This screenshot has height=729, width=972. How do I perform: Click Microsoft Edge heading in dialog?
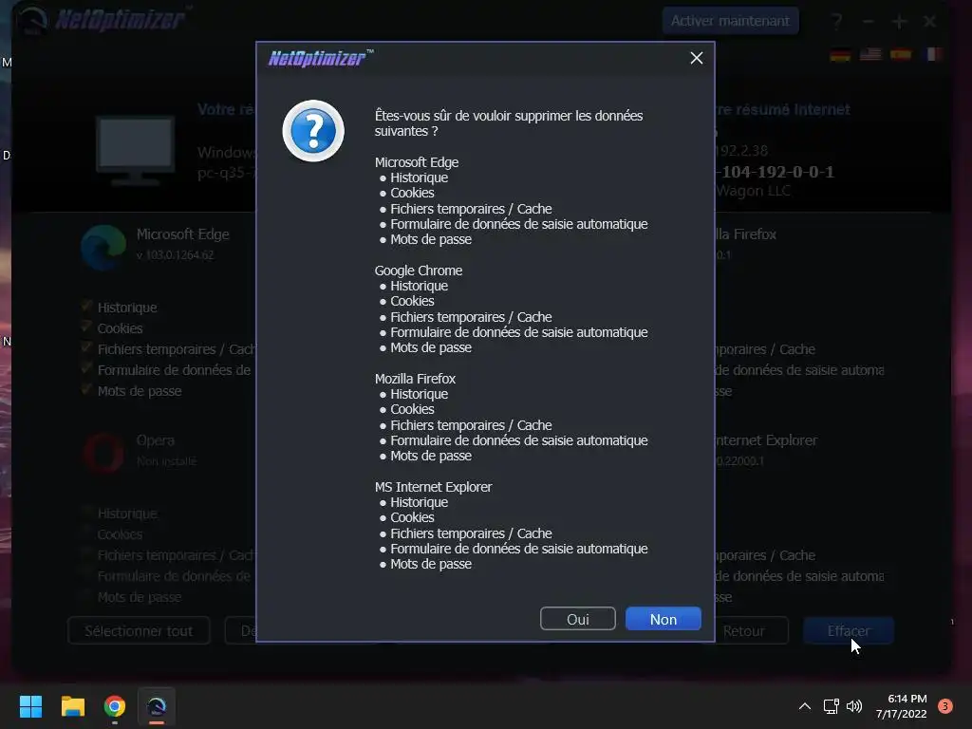417,162
